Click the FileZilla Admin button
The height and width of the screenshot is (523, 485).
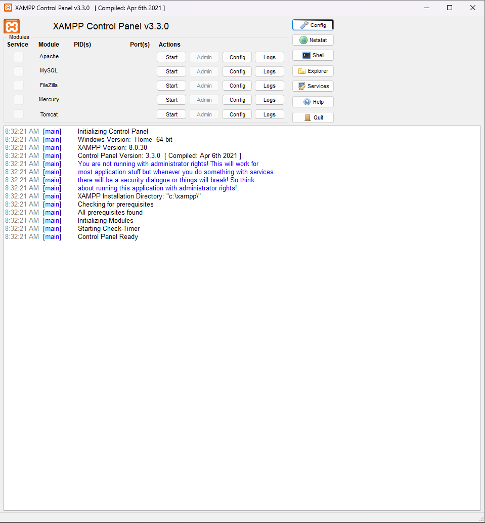204,86
